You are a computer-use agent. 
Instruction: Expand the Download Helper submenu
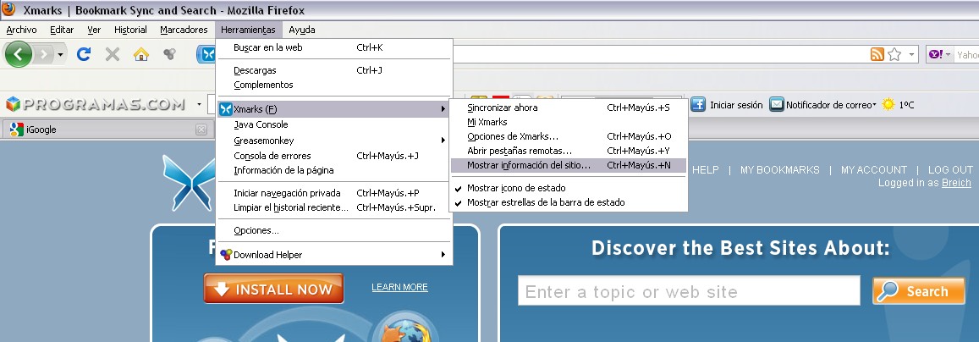tap(334, 255)
